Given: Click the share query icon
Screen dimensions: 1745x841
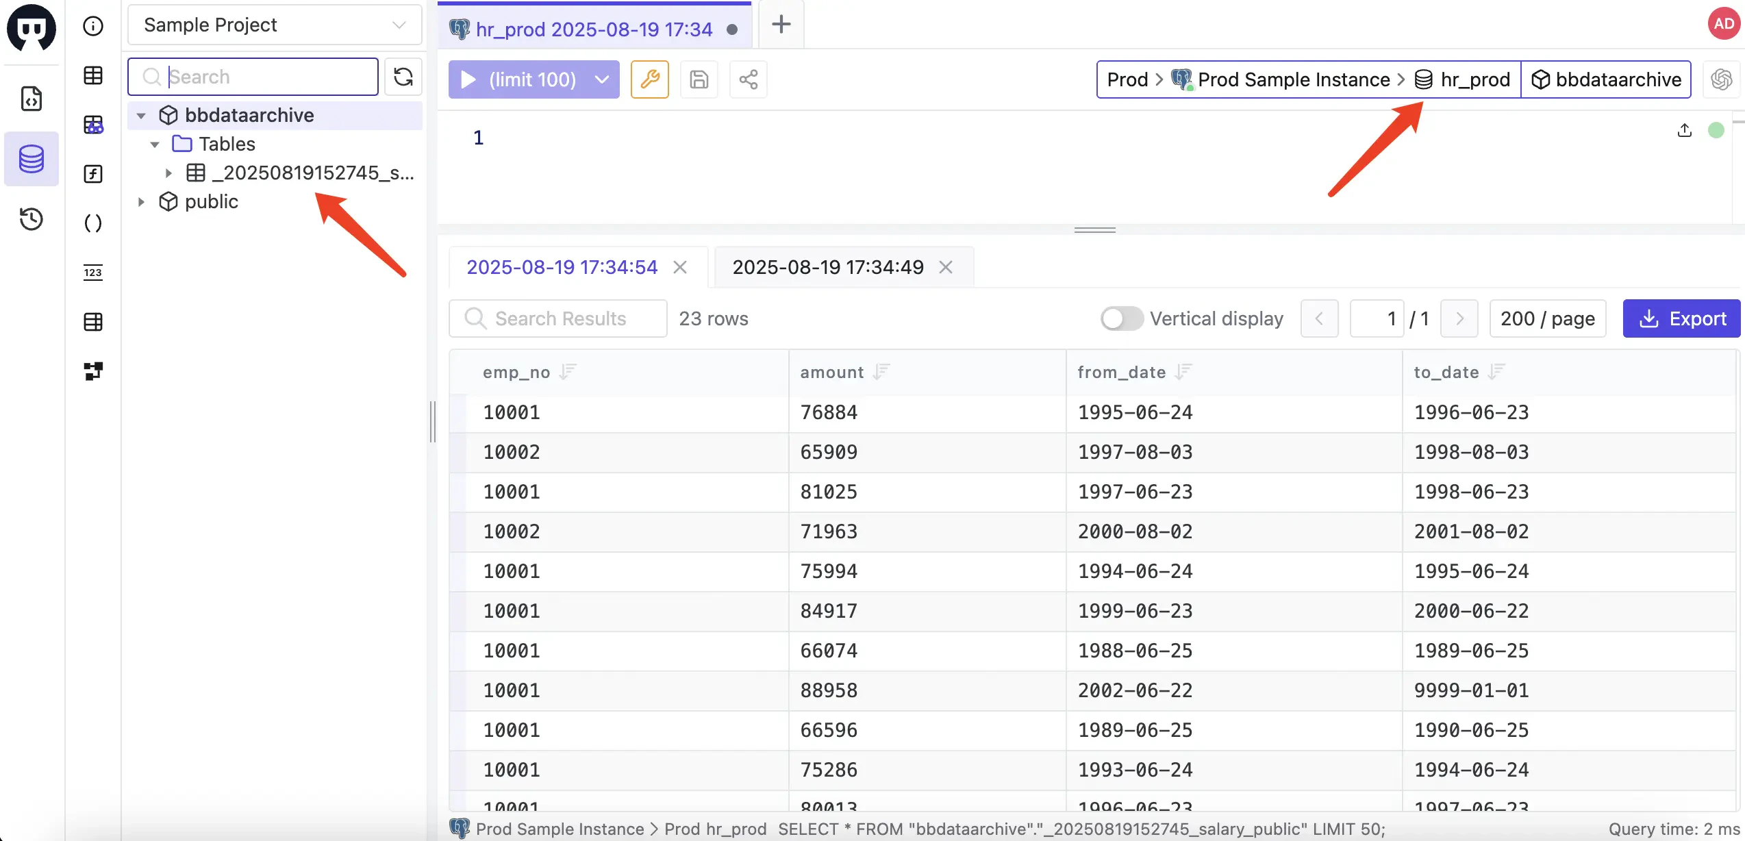Looking at the screenshot, I should tap(748, 79).
